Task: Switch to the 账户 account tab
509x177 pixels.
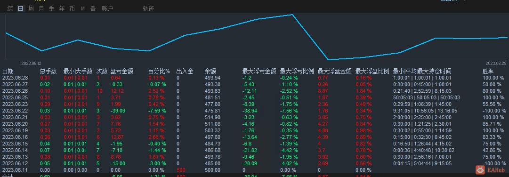Action: click(107, 9)
